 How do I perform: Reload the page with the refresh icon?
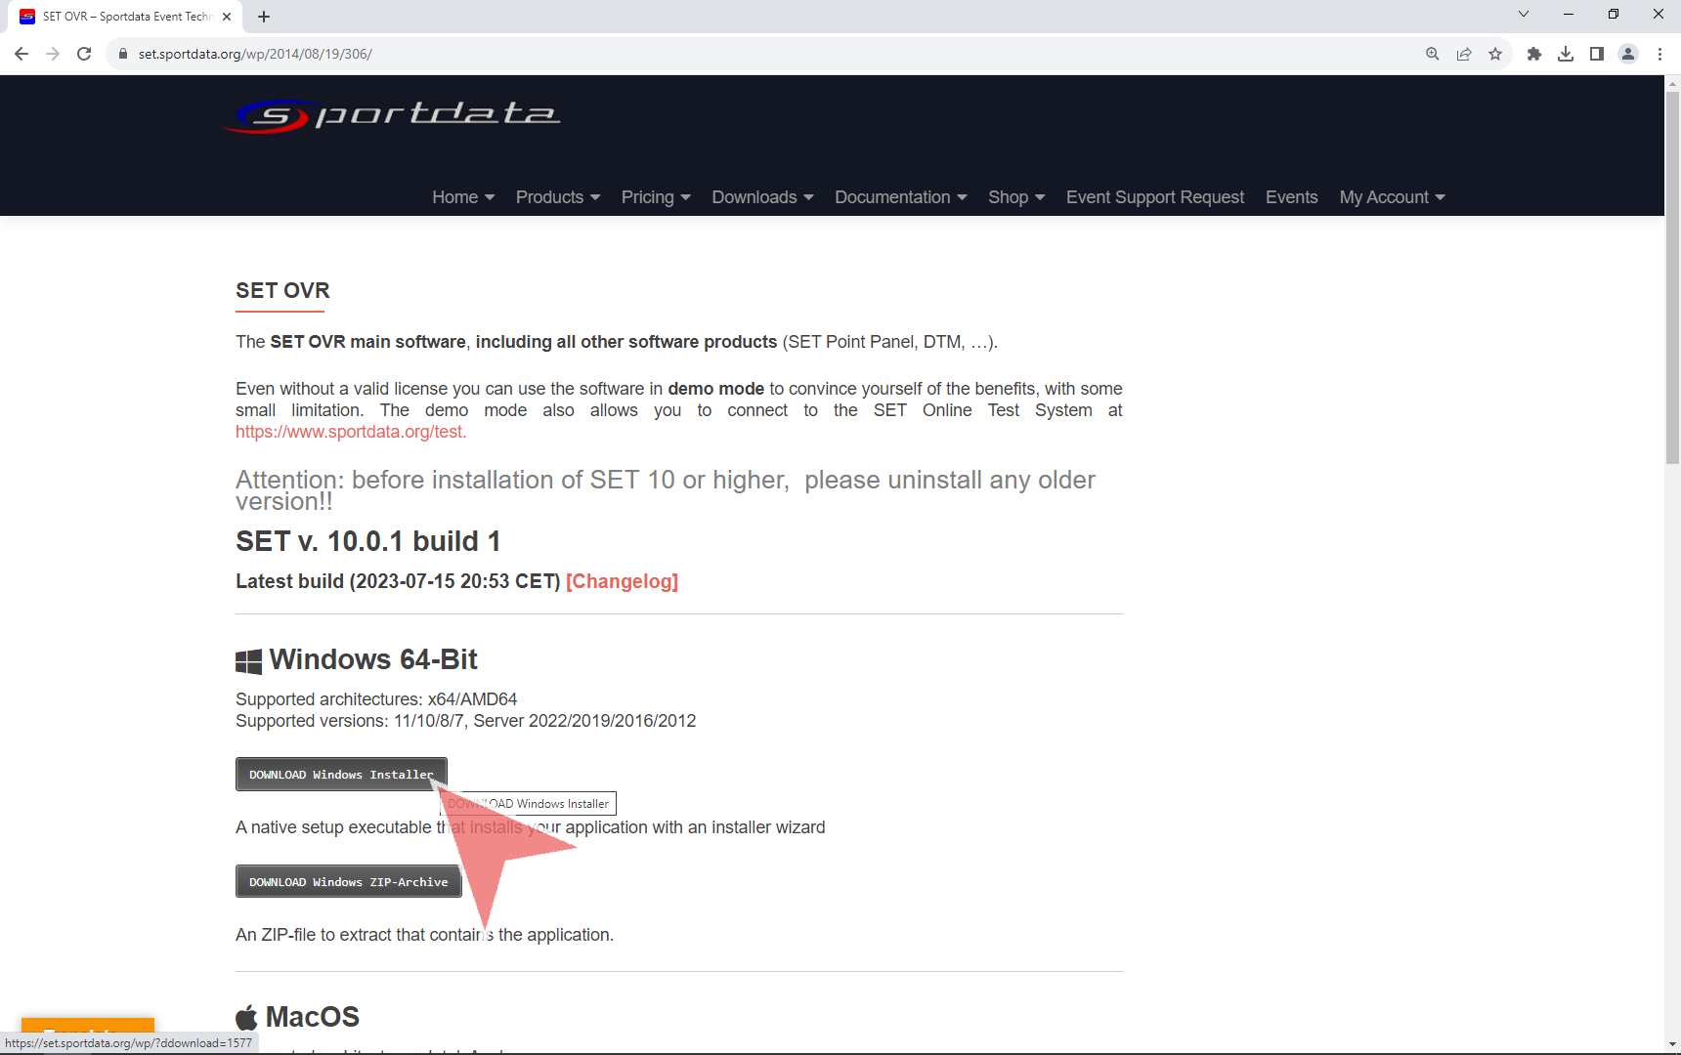point(84,54)
